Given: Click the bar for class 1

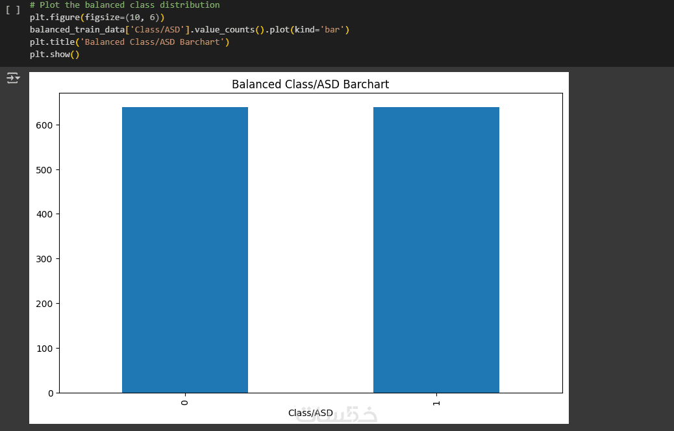Looking at the screenshot, I should click(436, 250).
